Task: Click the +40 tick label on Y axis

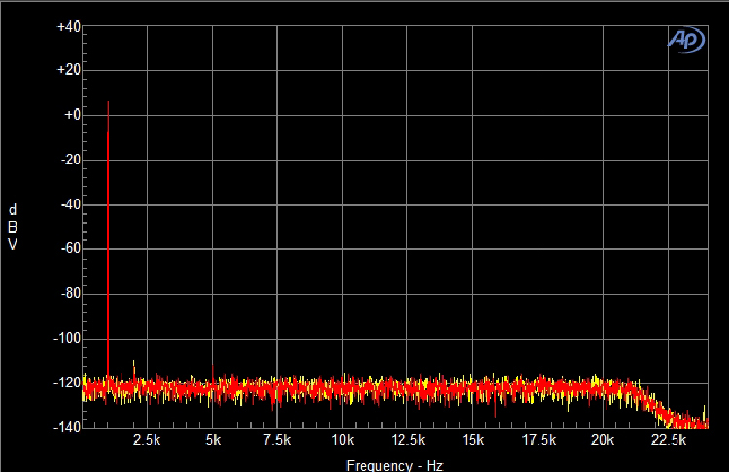Action: click(x=68, y=28)
